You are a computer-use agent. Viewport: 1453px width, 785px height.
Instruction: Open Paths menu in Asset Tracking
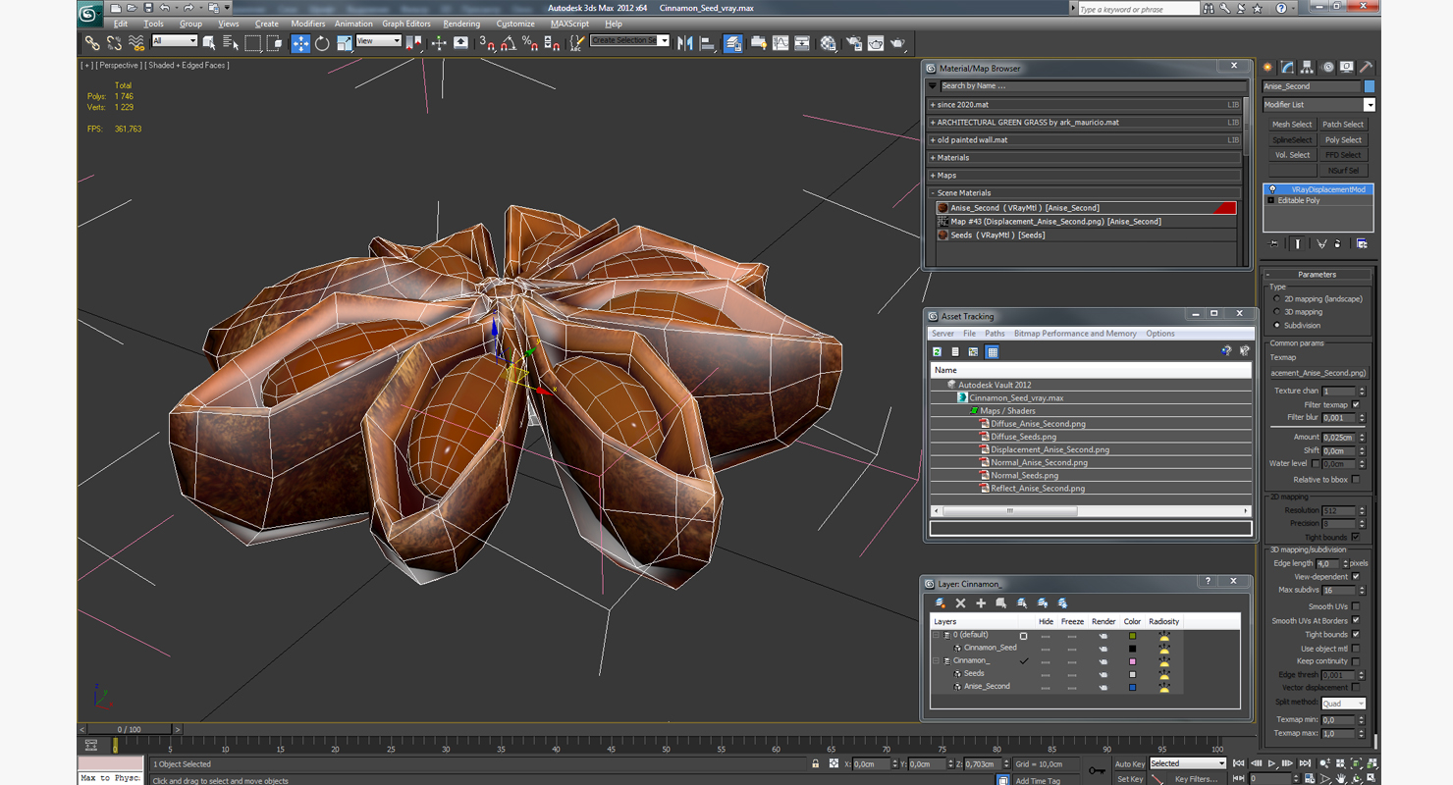pyautogui.click(x=995, y=334)
